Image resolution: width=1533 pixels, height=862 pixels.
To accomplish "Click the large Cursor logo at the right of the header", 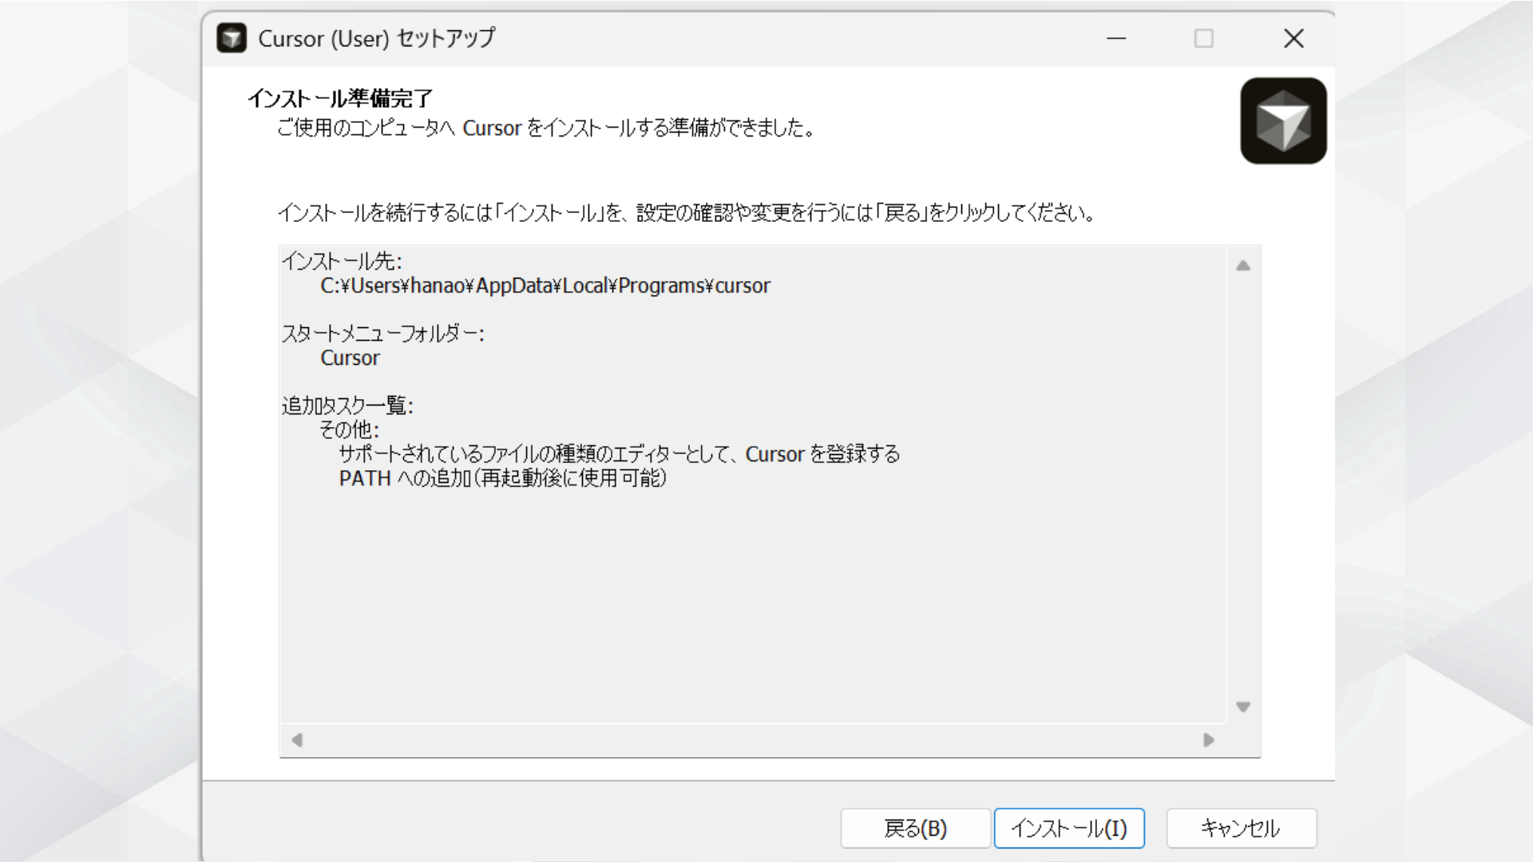I will (x=1283, y=121).
